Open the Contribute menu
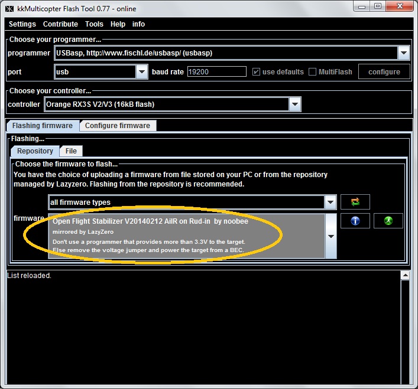This screenshot has height=389, width=418. [x=60, y=24]
